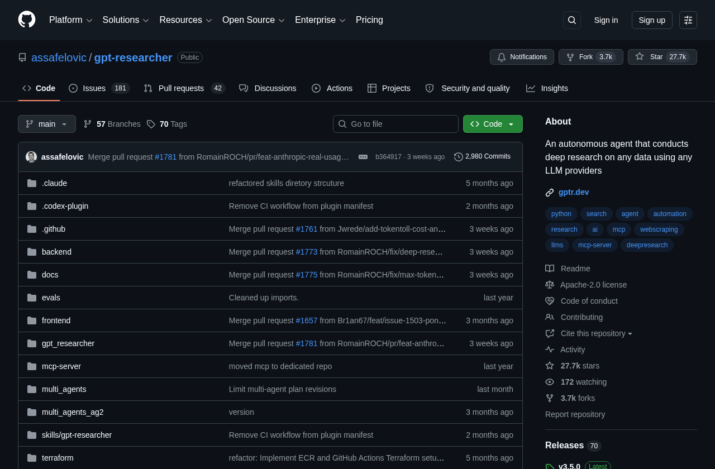The image size is (715, 469).
Task: Click the eye icon beside 172 watching
Action: click(550, 382)
